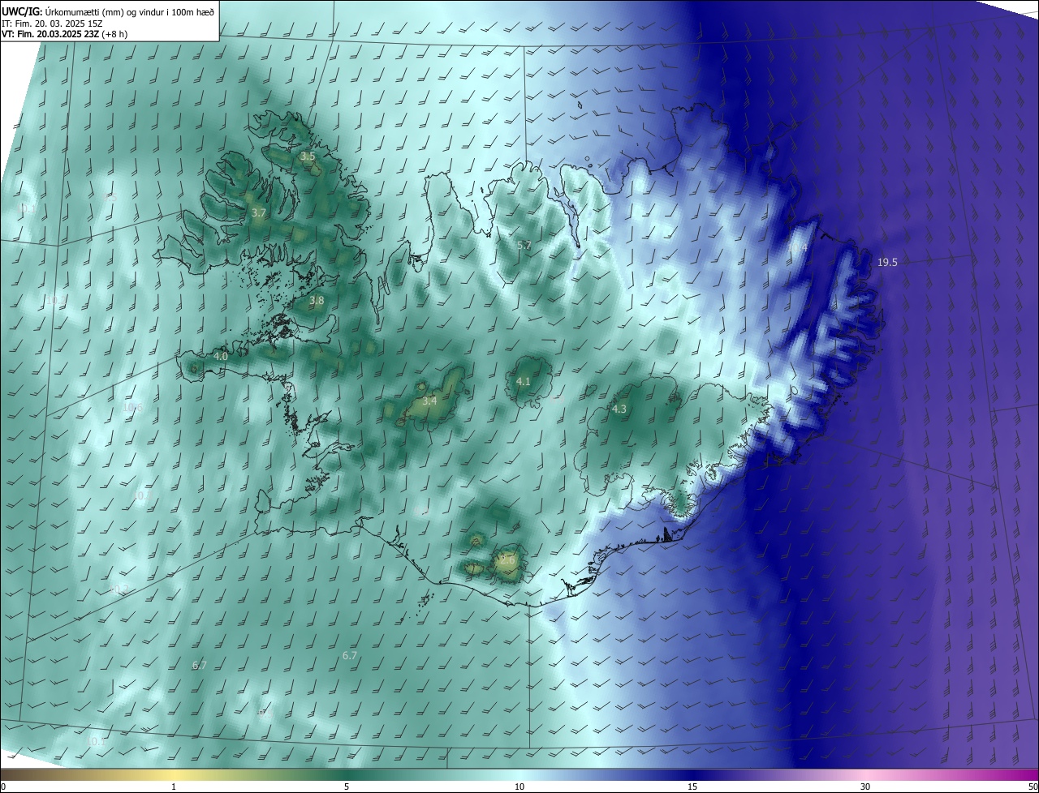Click the '1' tick on the color scale
This screenshot has height=793, width=1039.
pos(174,787)
